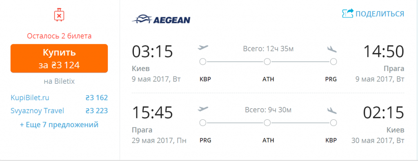The image size is (418, 161).
Task: Open the Svyaznoy Travel offer link
Action: [x=37, y=111]
